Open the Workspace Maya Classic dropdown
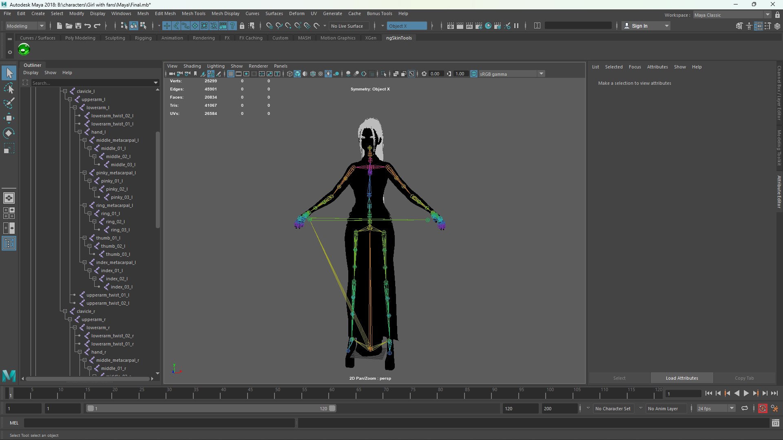 pos(732,15)
